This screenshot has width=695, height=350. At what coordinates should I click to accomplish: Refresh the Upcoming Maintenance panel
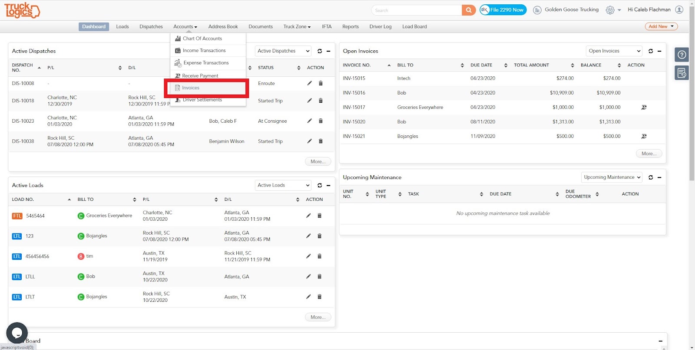pos(651,177)
